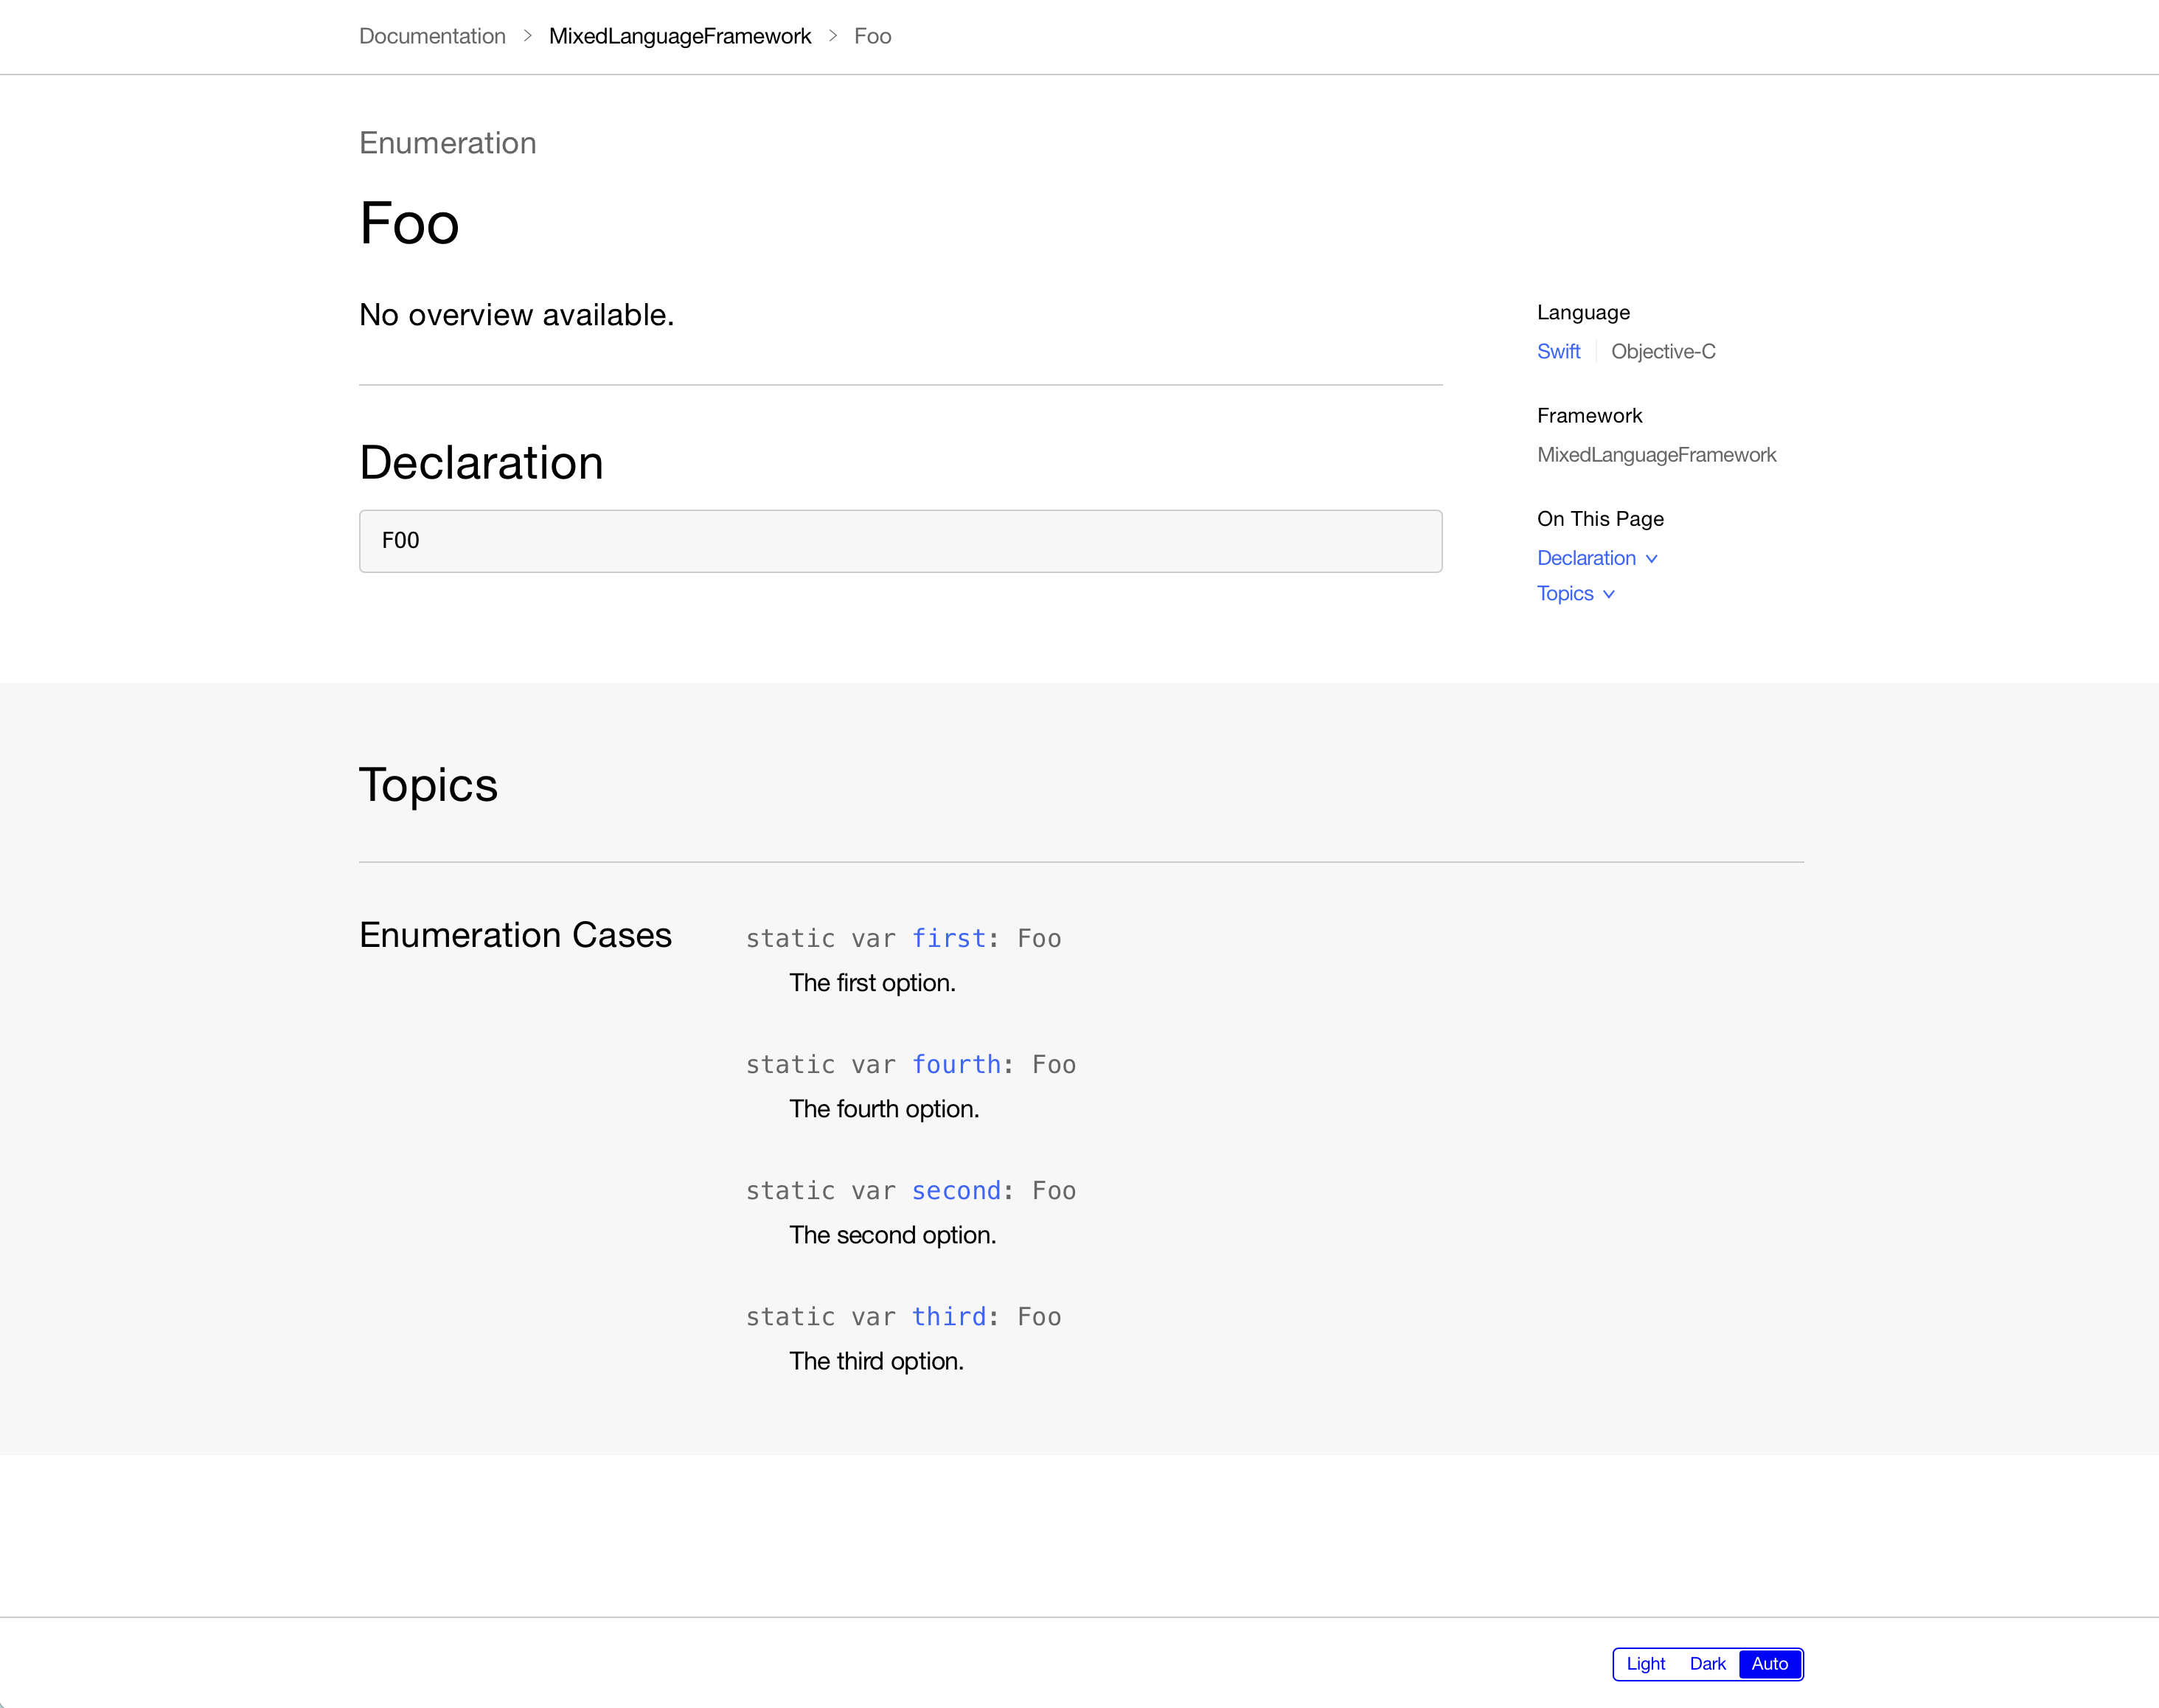This screenshot has width=2159, height=1708.
Task: Click chevron next to Topics link
Action: click(1608, 594)
